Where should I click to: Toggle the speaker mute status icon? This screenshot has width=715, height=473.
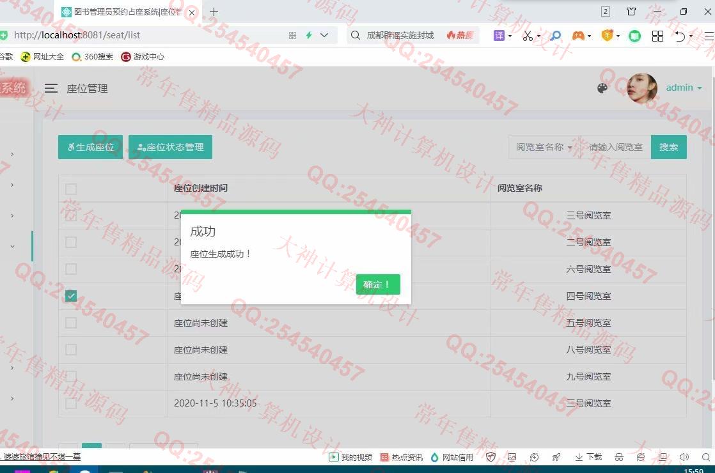click(684, 457)
